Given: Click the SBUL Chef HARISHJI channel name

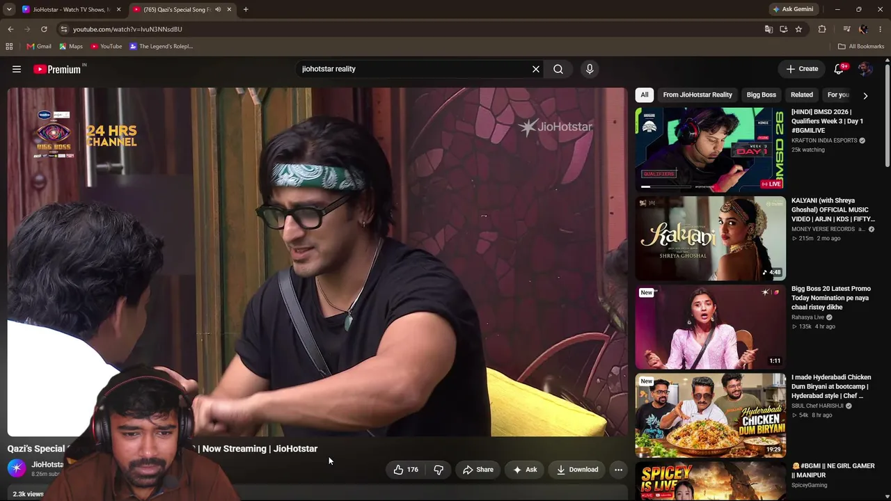Looking at the screenshot, I should [817, 406].
